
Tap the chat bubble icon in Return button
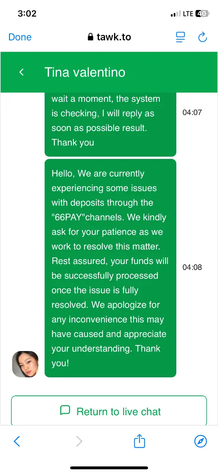65,410
